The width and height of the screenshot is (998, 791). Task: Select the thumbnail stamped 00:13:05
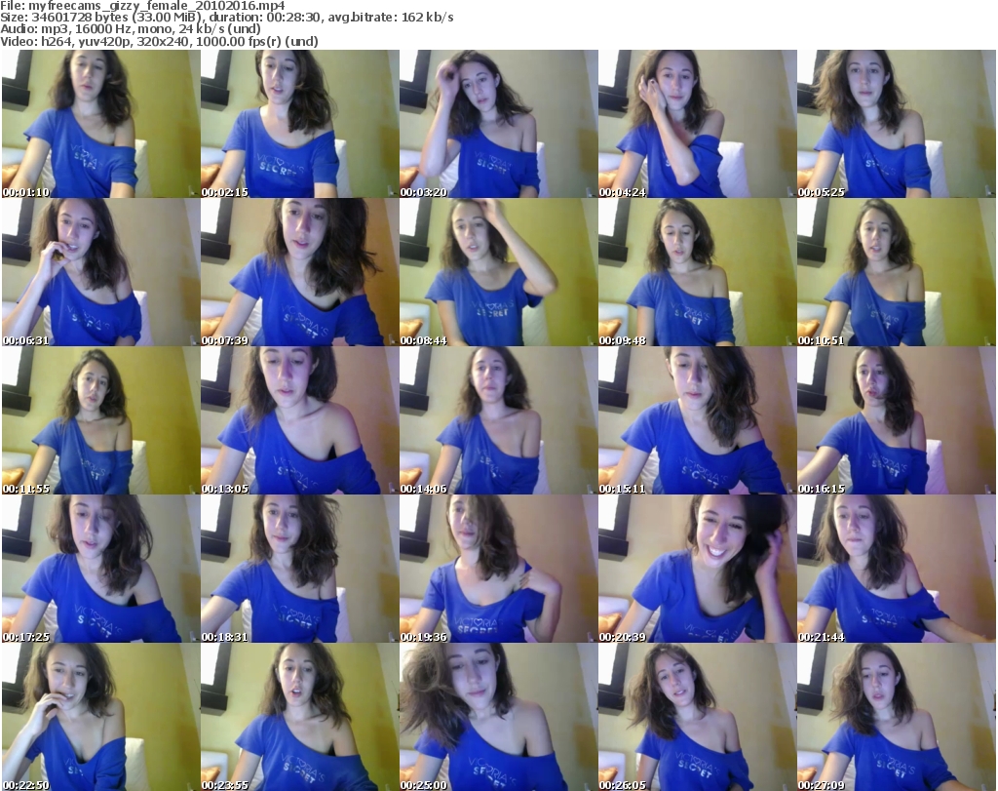click(300, 420)
